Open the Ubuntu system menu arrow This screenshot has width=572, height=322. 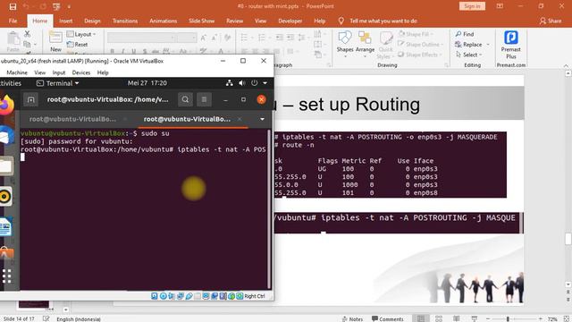tap(265, 83)
